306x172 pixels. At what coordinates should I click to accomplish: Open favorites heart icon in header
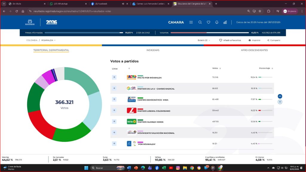point(208,22)
